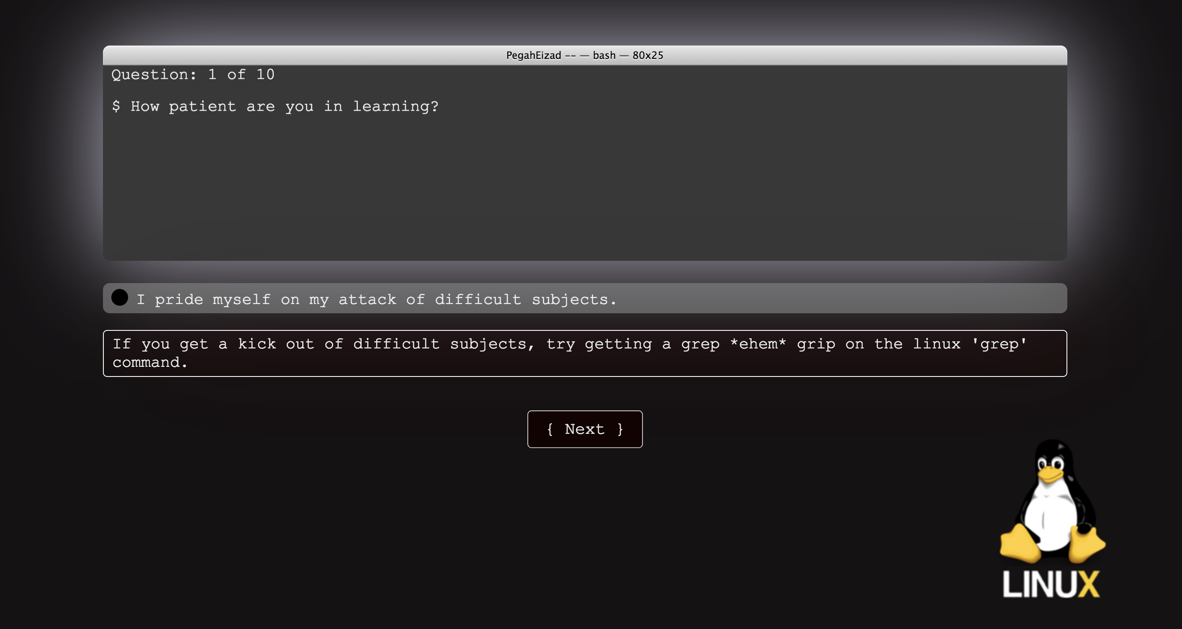Screen dimensions: 1182x629
Task: Click the 'difficult subjects.' end of the answer row
Action: [x=525, y=299]
